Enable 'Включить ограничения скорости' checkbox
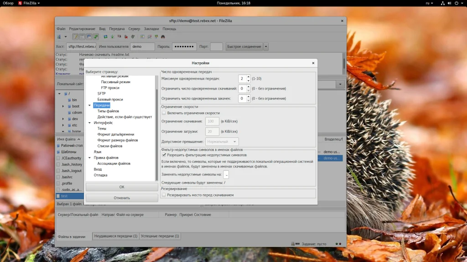This screenshot has height=262, width=467. point(164,113)
